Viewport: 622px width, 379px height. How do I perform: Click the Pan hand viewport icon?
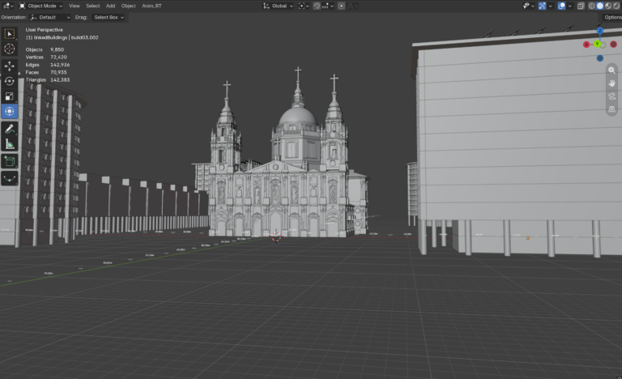[x=611, y=83]
